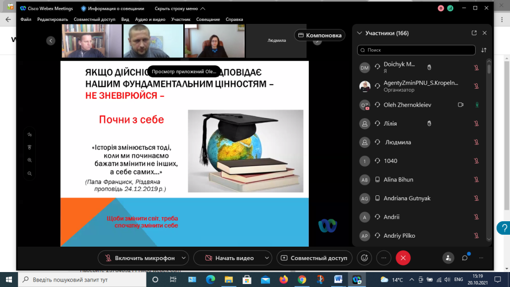Open the chat bubble icon
This screenshot has width=510, height=287.
[x=465, y=258]
